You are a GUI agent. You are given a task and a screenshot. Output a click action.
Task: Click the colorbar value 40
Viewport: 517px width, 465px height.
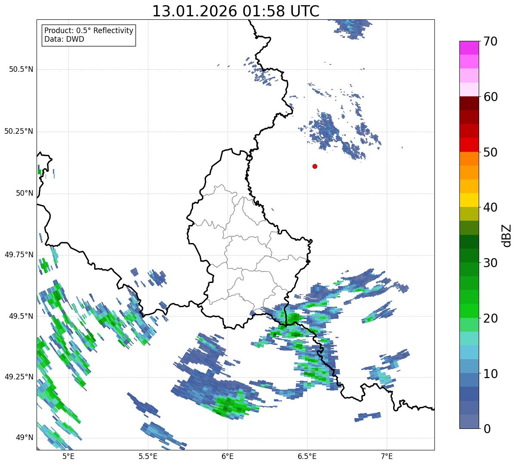490,207
